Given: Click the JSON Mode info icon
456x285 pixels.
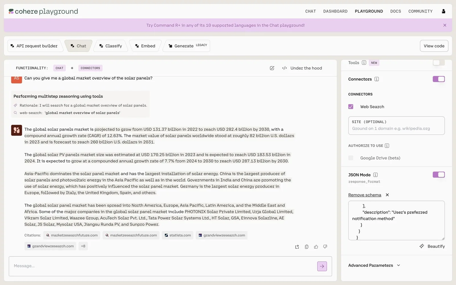Looking at the screenshot, I should point(375,175).
